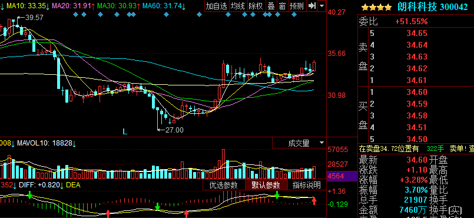Open the chart toolbar's small dropdown arrow
This screenshot has width=474, height=218.
click(x=321, y=6)
